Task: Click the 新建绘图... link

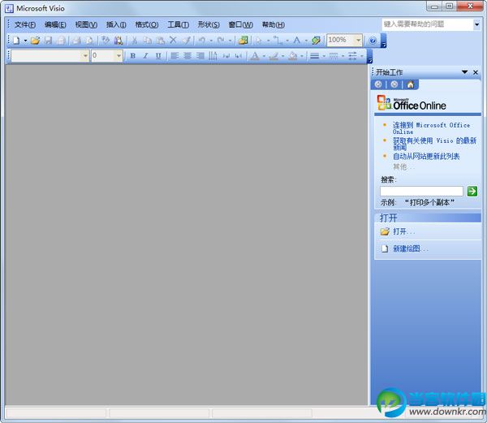Action: click(410, 248)
